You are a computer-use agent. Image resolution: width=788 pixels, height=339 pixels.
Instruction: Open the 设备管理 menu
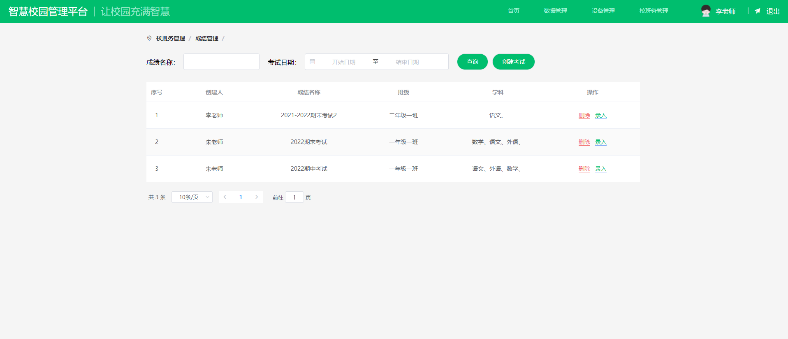point(603,11)
